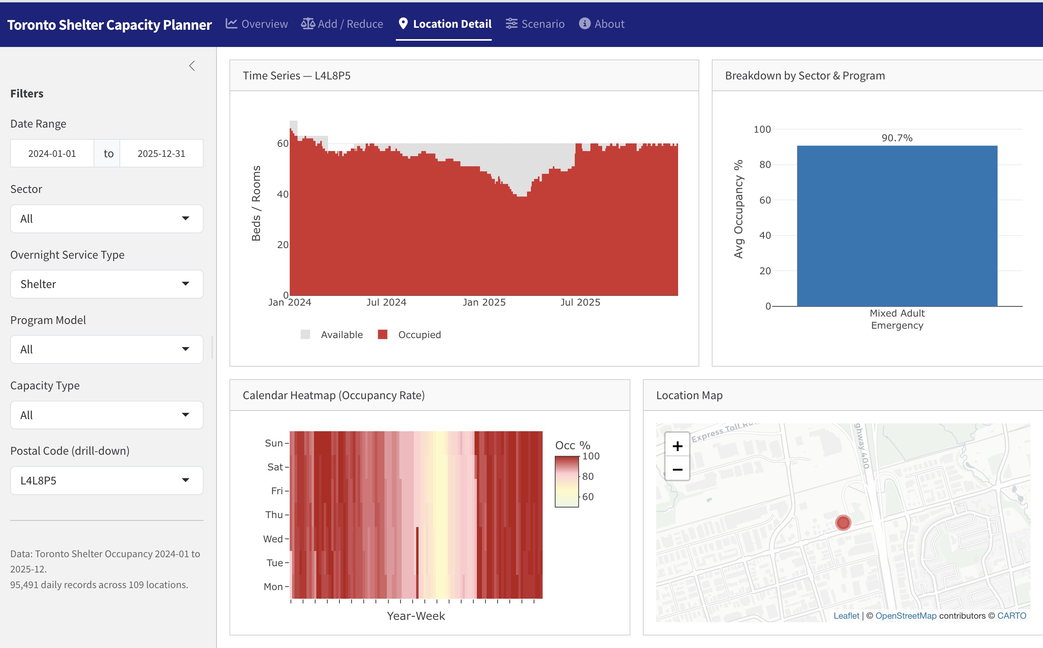The height and width of the screenshot is (648, 1043).
Task: Click the Scenario sliders icon
Action: pyautogui.click(x=511, y=24)
